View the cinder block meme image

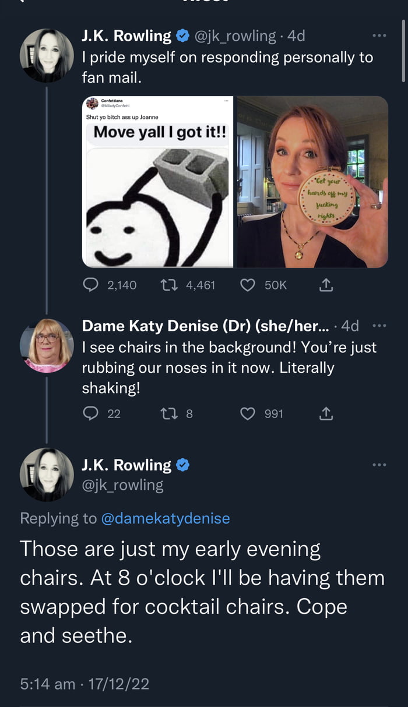click(157, 182)
